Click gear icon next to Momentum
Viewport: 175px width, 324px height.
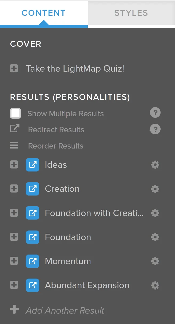click(155, 261)
